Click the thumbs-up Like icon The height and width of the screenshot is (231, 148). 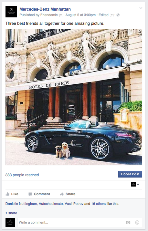click(7, 194)
